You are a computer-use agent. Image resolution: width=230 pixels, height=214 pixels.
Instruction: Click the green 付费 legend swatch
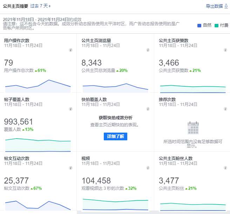pos(216,26)
